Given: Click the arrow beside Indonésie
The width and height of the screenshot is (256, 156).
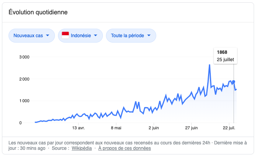Looking at the screenshot, I should point(95,36).
